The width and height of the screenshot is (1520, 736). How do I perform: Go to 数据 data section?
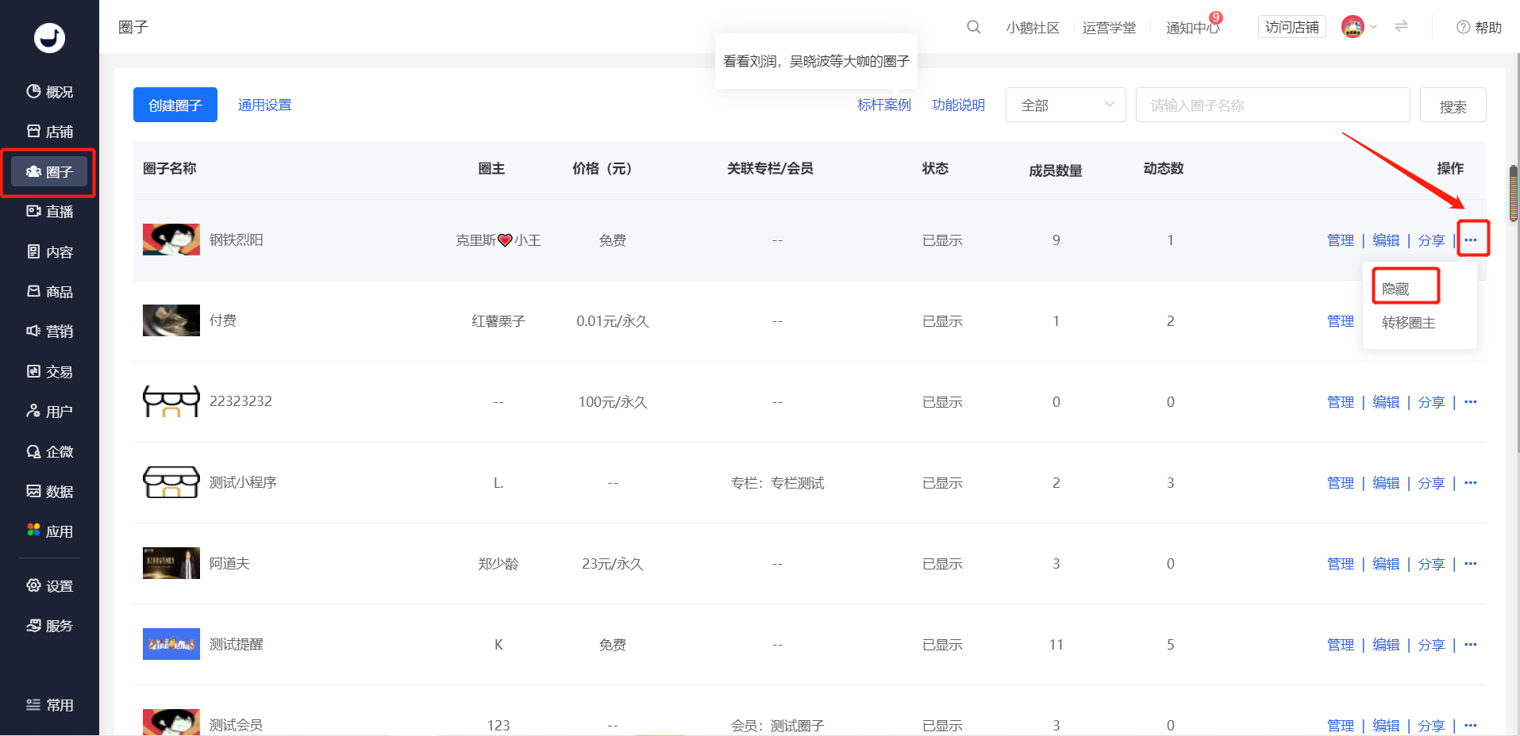[49, 492]
